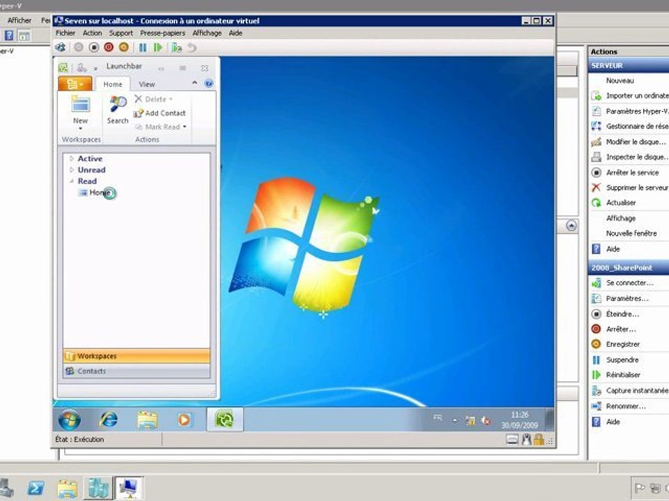Open the Presse-papiers menu
This screenshot has height=501, width=669.
(162, 33)
